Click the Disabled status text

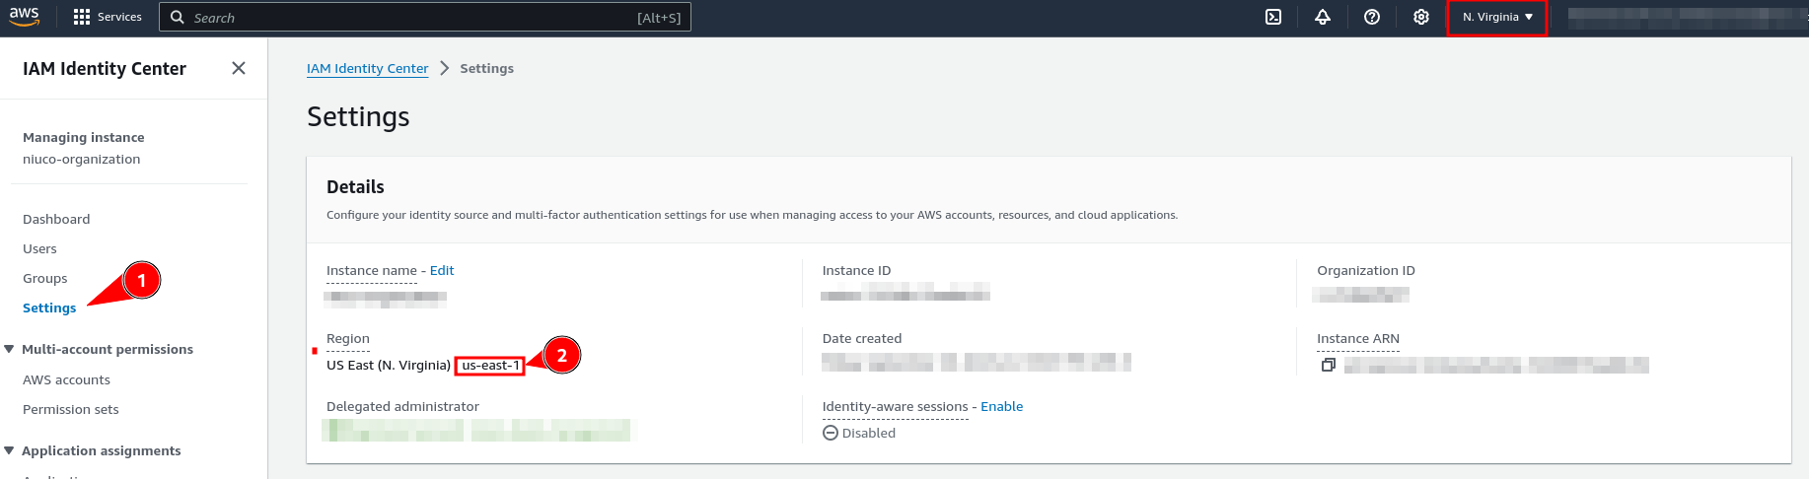(869, 433)
